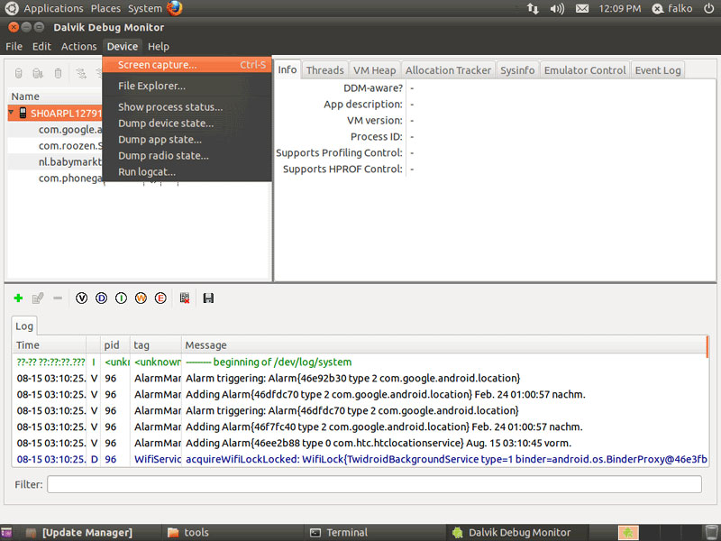
Task: Click the phone device icon in list
Action: (23, 114)
